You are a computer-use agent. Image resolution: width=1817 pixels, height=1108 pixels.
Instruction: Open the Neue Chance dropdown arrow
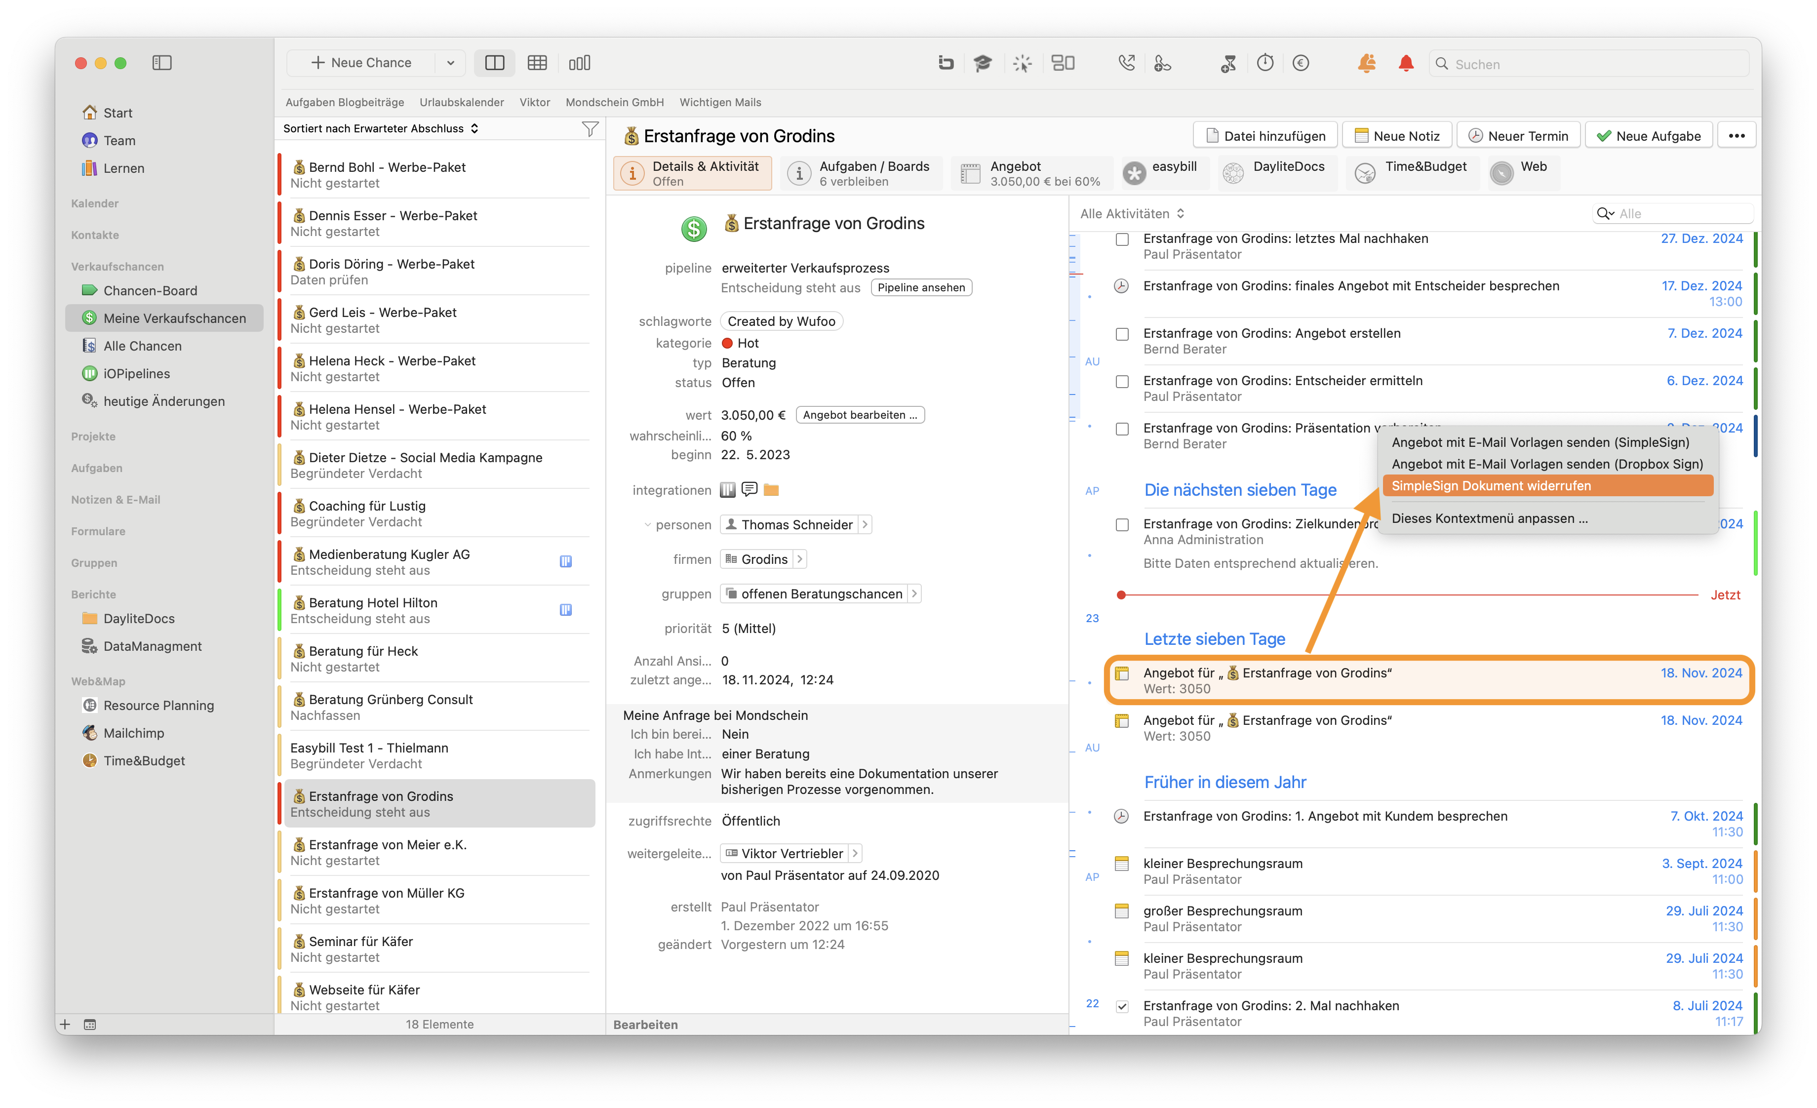point(451,63)
